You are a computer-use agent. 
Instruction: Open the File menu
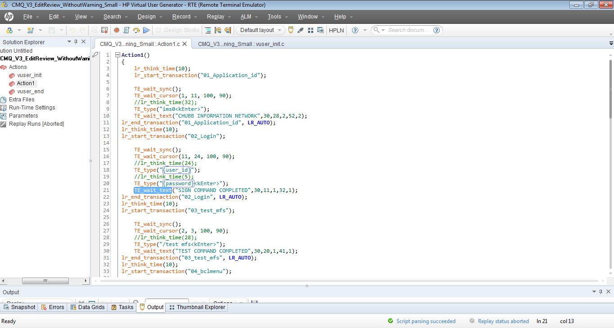[x=27, y=17]
